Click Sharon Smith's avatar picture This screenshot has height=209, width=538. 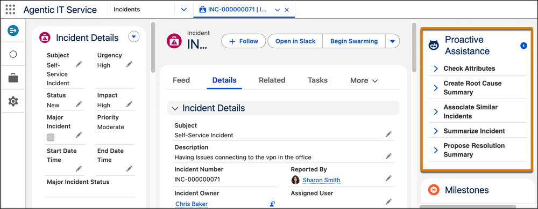(295, 180)
